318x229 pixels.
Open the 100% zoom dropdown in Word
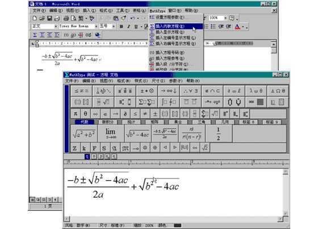(225, 18)
